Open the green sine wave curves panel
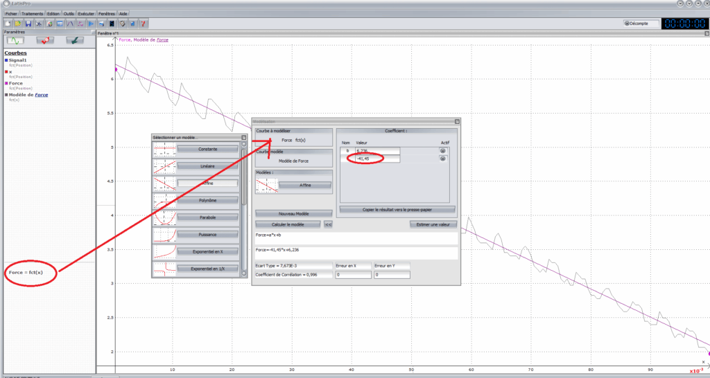Image resolution: width=710 pixels, height=378 pixels. pos(15,41)
